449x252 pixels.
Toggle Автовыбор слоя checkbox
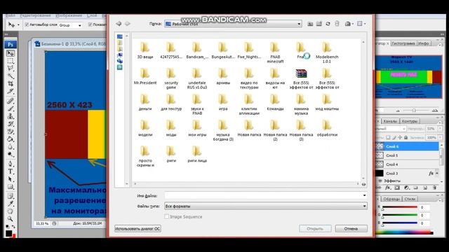pyautogui.click(x=27, y=25)
